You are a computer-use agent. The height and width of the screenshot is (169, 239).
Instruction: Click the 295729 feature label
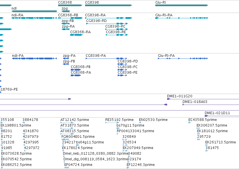pyautogui.click(x=204, y=137)
